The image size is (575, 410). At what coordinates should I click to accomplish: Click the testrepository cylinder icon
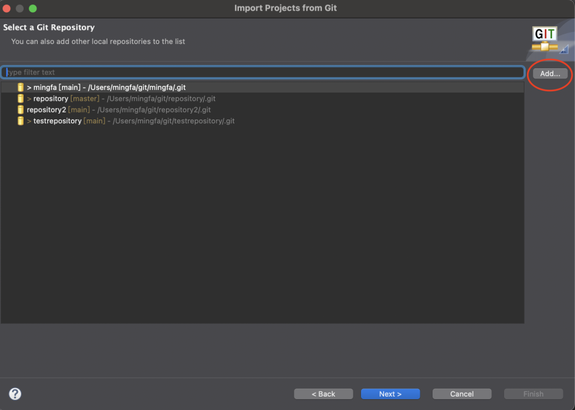[20, 121]
